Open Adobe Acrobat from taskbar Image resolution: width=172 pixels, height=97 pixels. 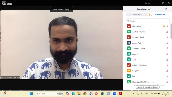coord(120,94)
